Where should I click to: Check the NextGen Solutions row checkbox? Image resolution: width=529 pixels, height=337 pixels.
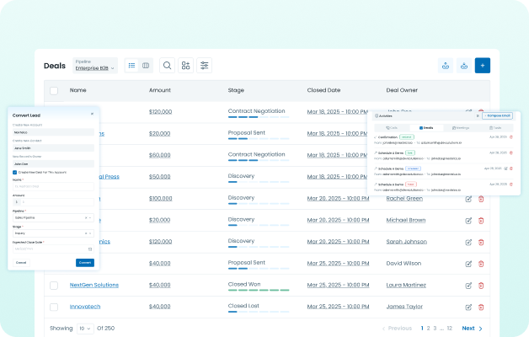54,286
